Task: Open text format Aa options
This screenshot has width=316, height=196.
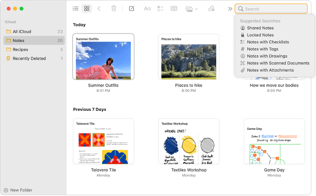Action: 147,9
